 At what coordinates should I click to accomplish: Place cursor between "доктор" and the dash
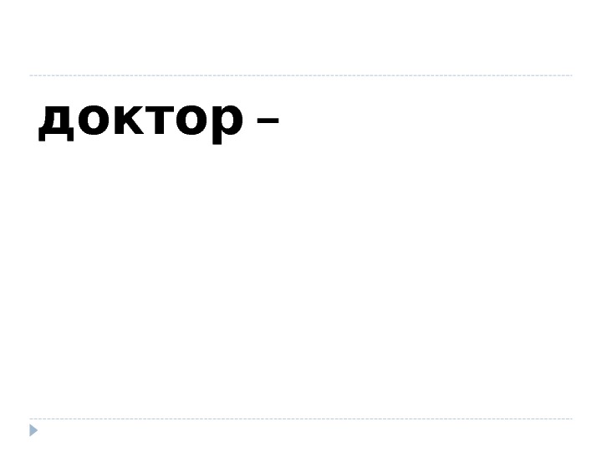tap(250, 121)
